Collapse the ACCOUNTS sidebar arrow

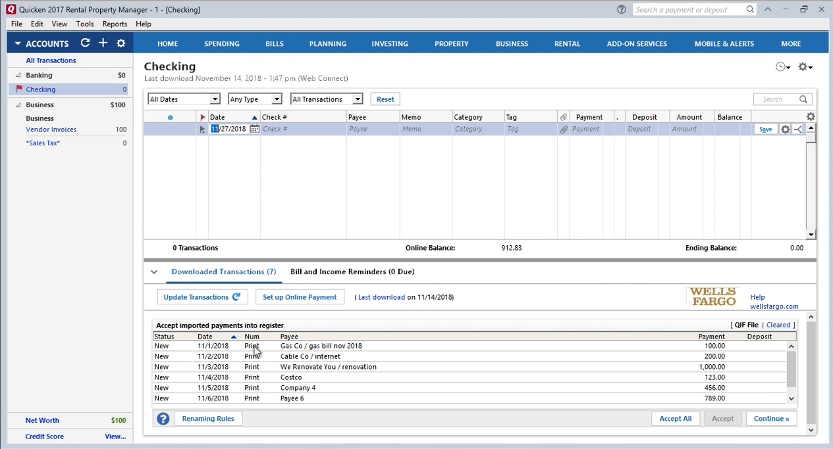(18, 43)
